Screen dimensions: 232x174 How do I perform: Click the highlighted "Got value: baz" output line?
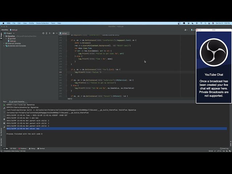click(x=116, y=129)
